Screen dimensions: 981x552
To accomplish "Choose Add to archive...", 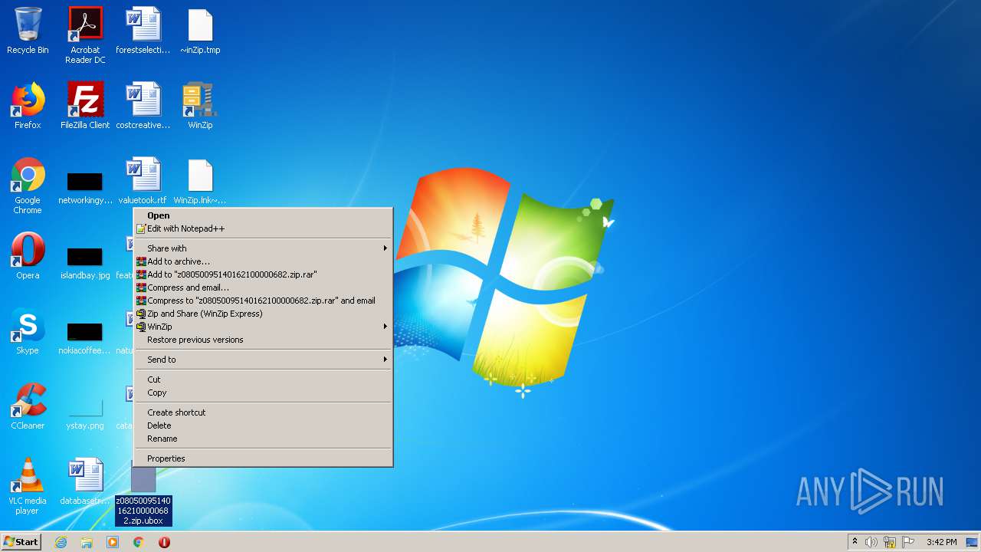I will point(263,261).
